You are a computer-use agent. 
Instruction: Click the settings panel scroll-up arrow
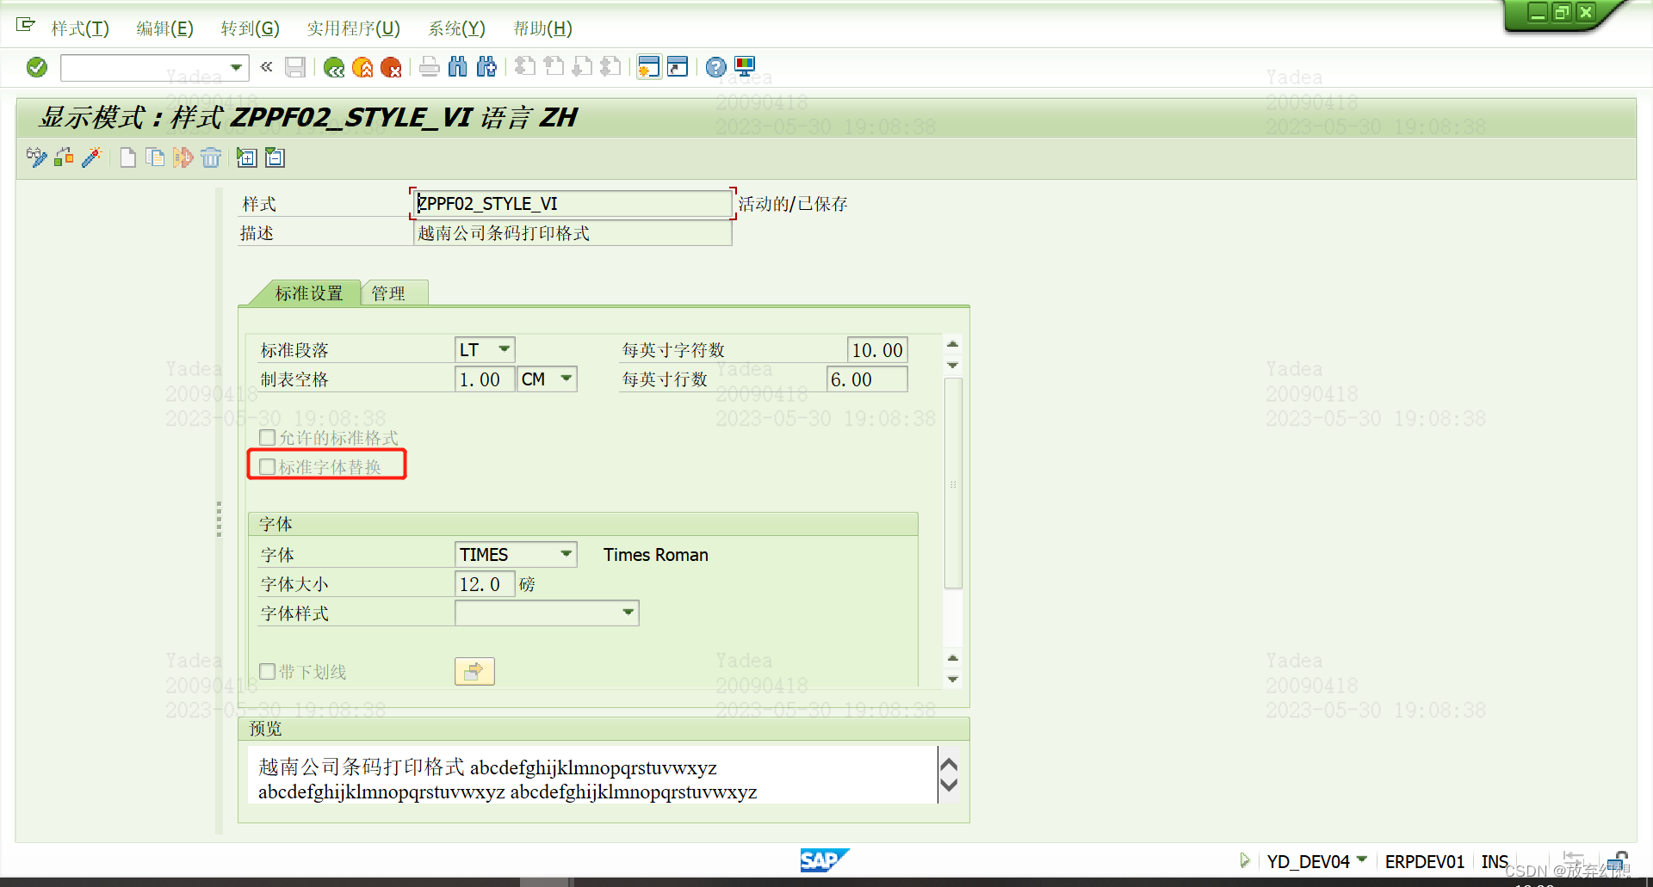pyautogui.click(x=952, y=344)
